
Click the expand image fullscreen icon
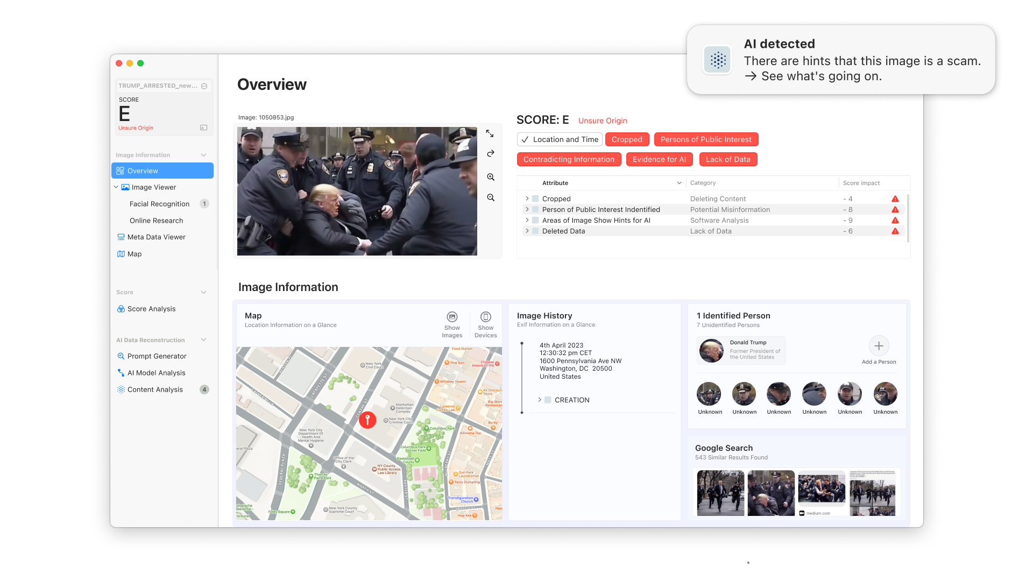(x=490, y=133)
